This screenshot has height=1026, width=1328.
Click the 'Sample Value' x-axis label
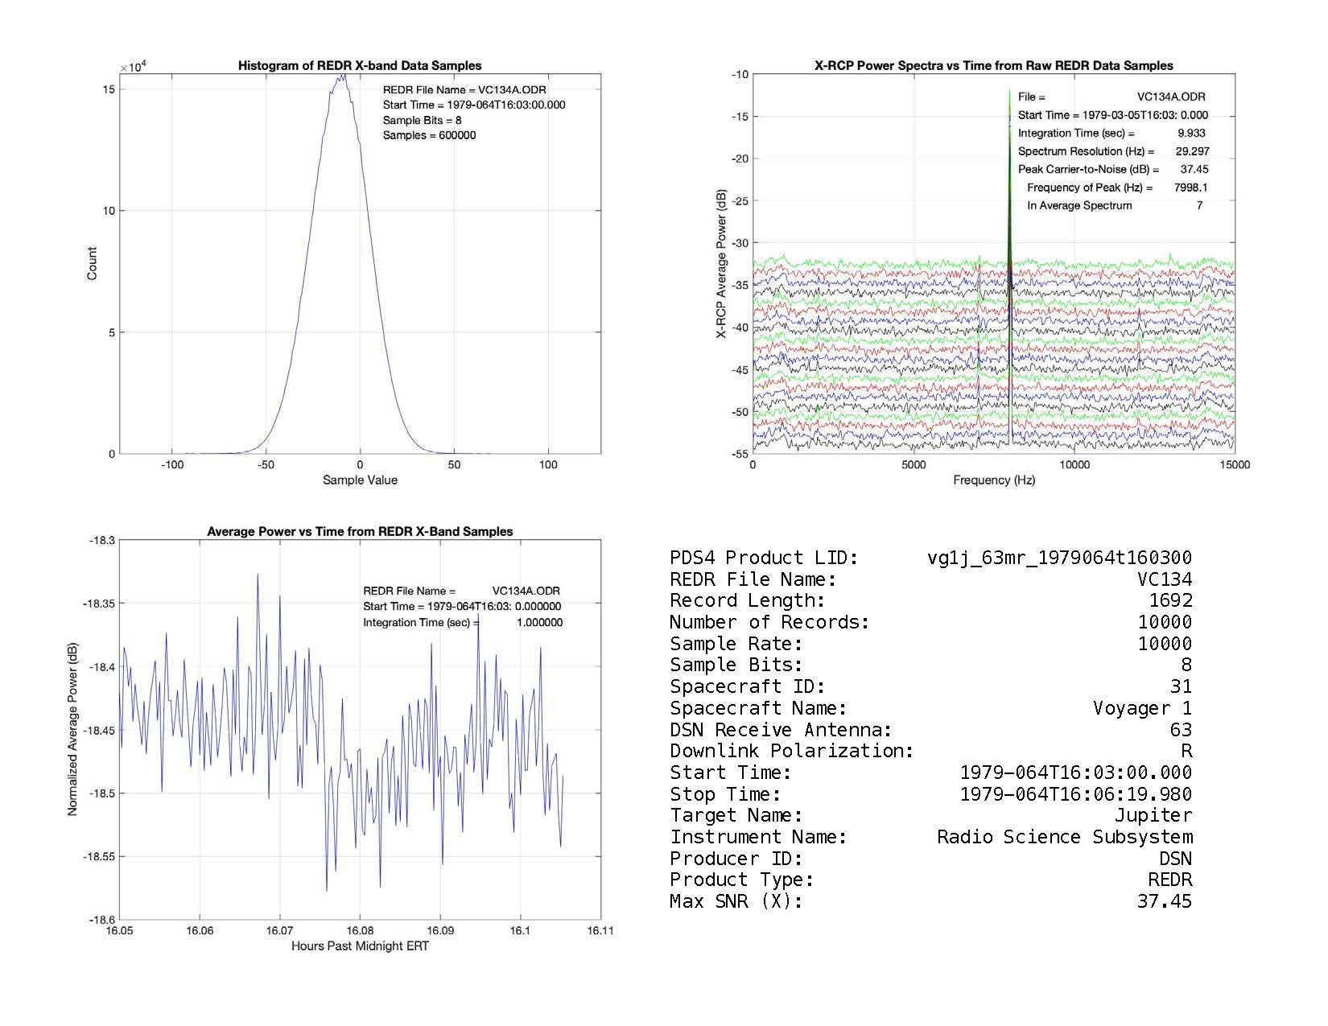[360, 480]
